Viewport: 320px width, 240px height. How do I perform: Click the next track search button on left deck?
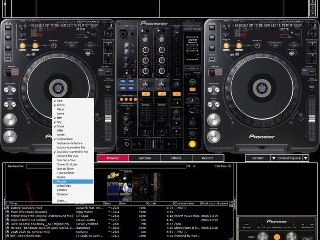(x=13, y=90)
